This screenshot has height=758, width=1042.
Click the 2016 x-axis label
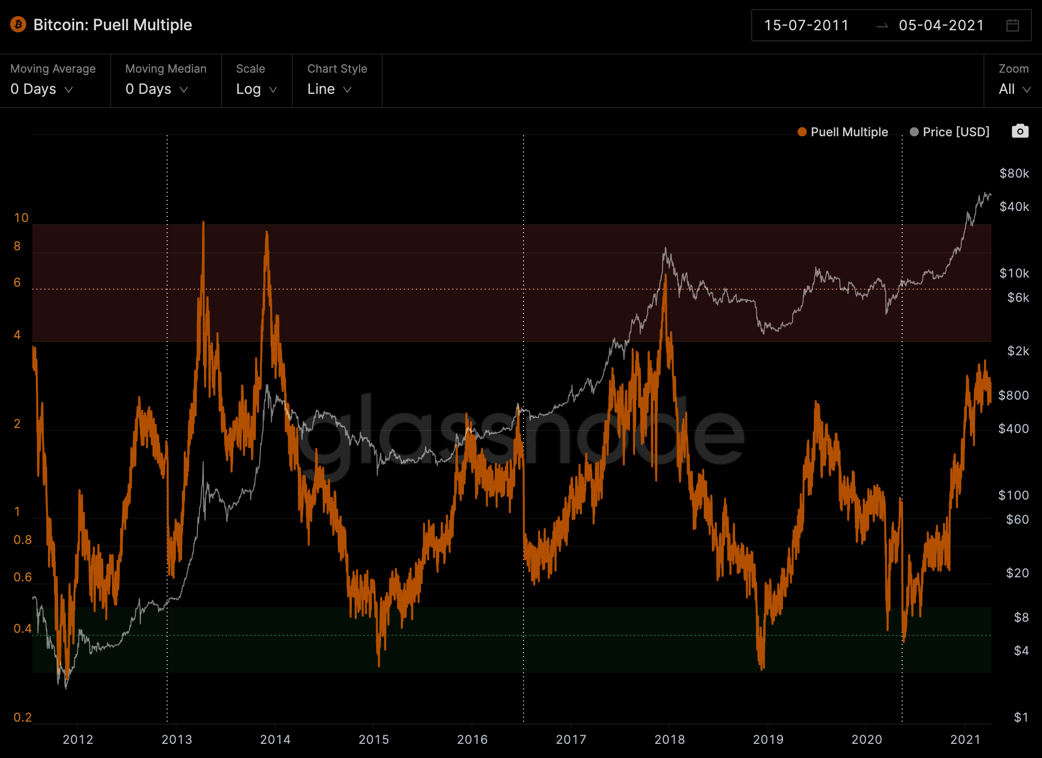[472, 739]
